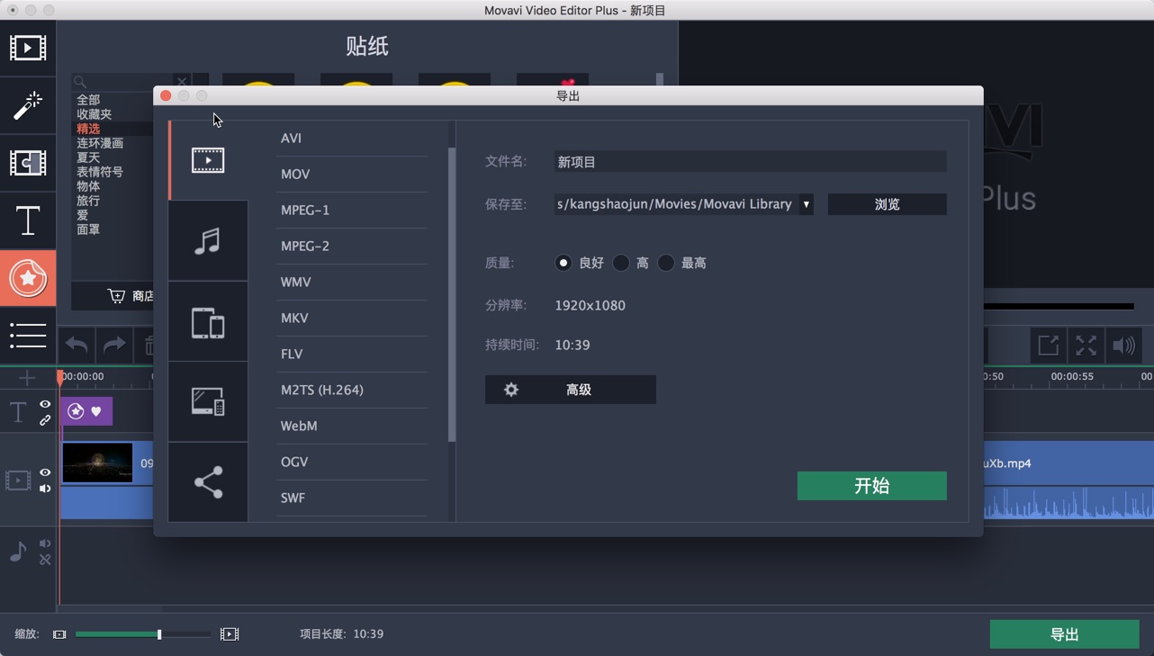Image resolution: width=1154 pixels, height=656 pixels.
Task: Click the 浏览 button to choose folder
Action: (x=887, y=204)
